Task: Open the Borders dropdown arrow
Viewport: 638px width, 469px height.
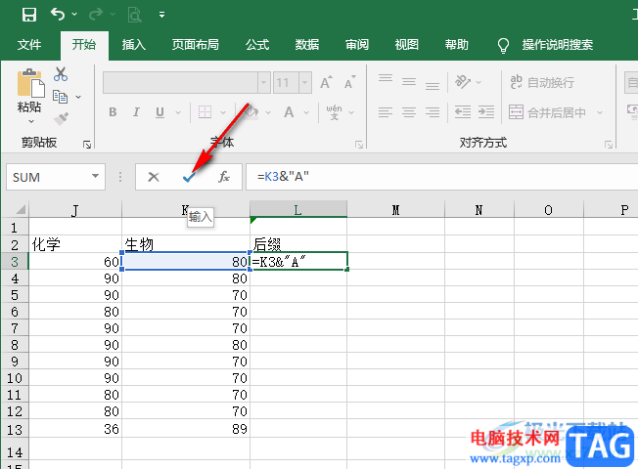Action: (223, 112)
